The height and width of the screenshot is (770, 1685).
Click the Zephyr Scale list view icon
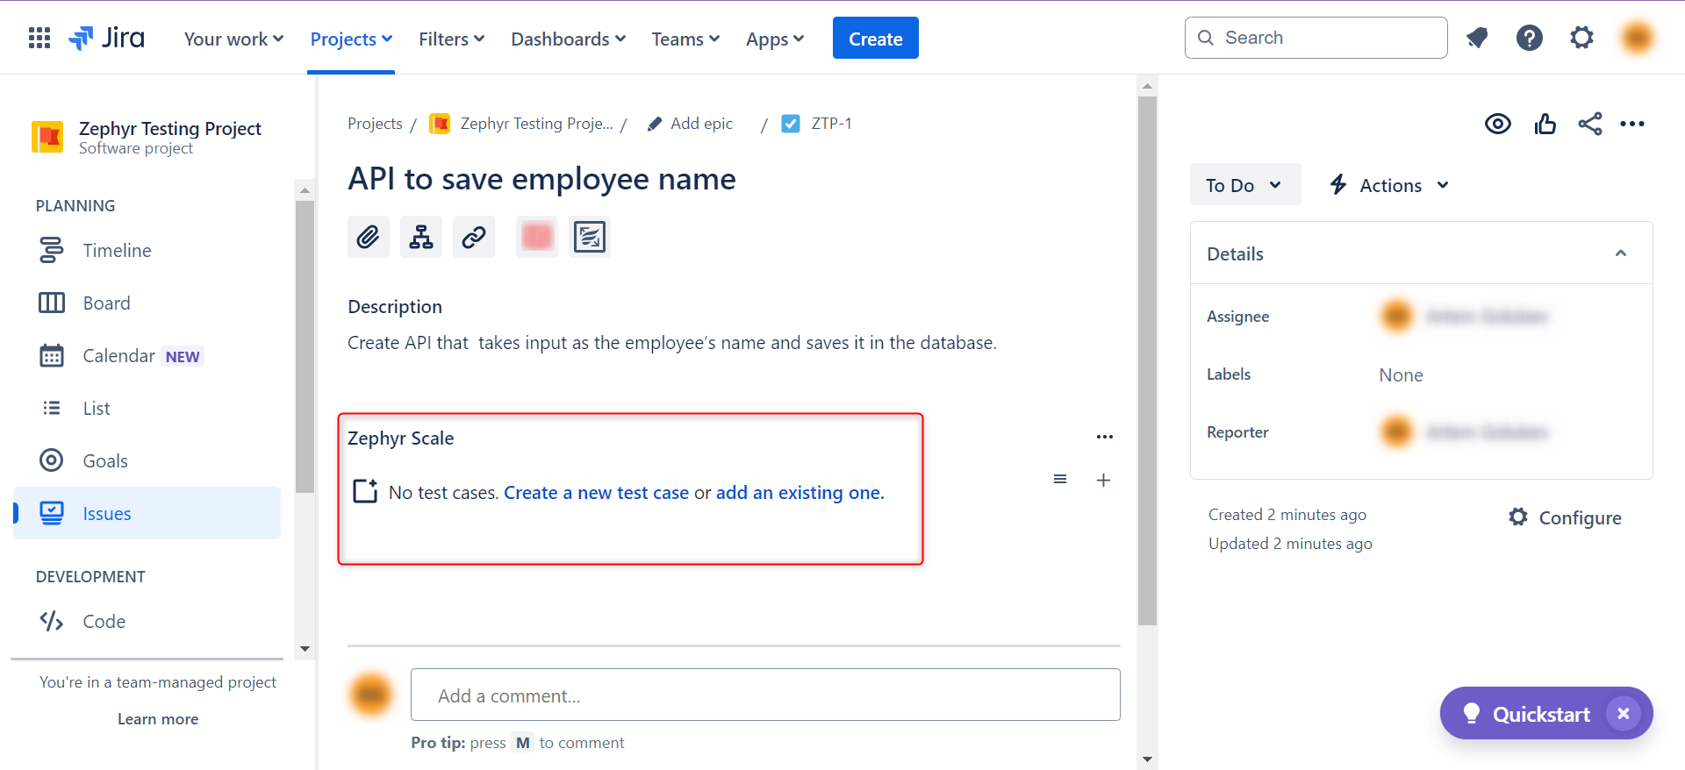1060,479
